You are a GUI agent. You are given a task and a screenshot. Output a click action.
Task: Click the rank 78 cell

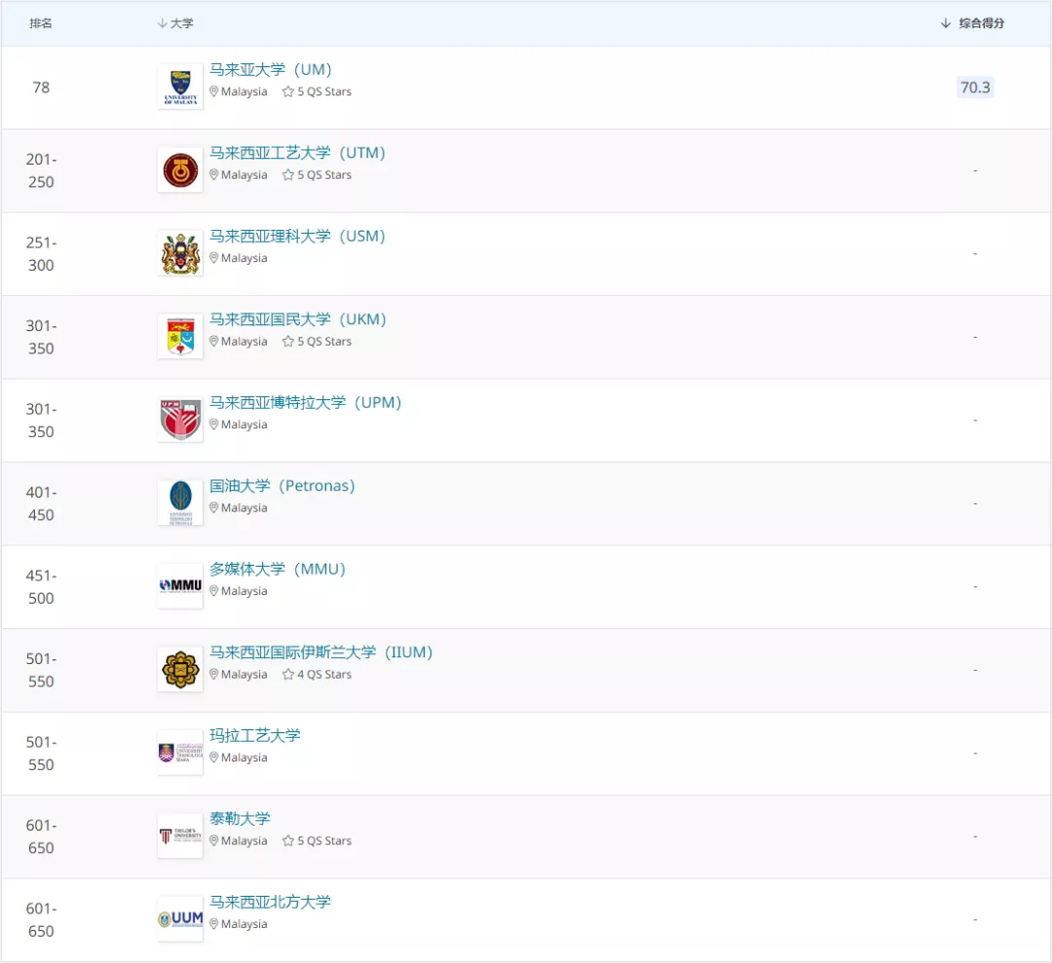pyautogui.click(x=41, y=88)
